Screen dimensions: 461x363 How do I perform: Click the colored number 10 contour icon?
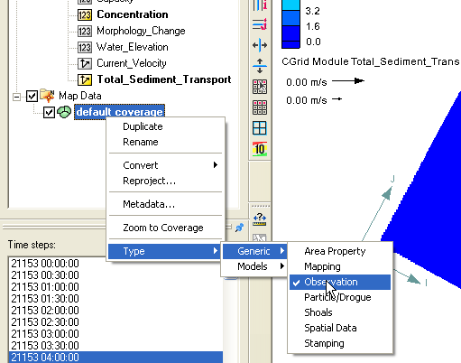[260, 149]
